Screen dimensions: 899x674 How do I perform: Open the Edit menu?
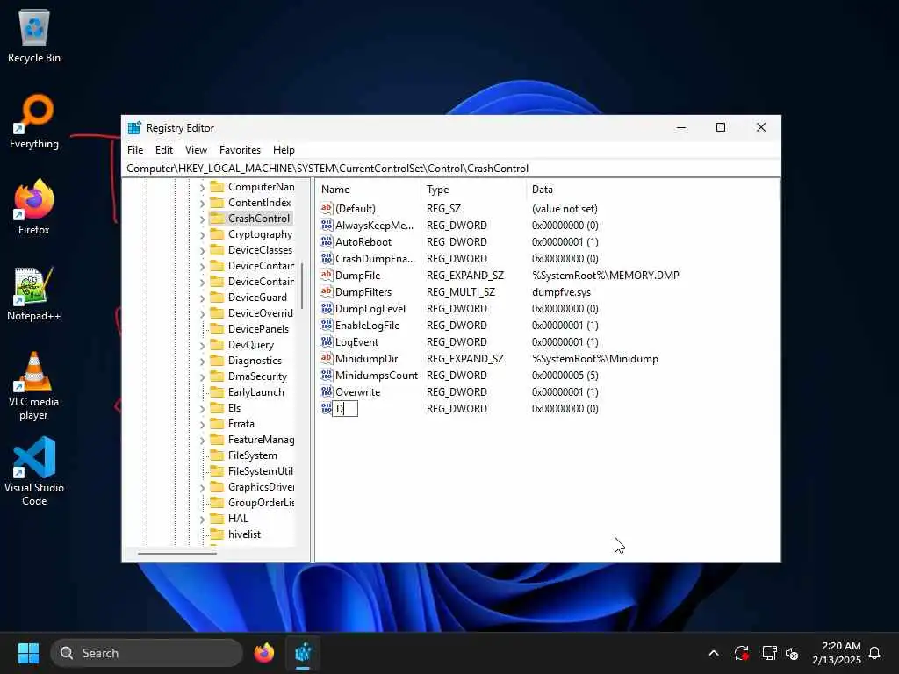click(164, 149)
